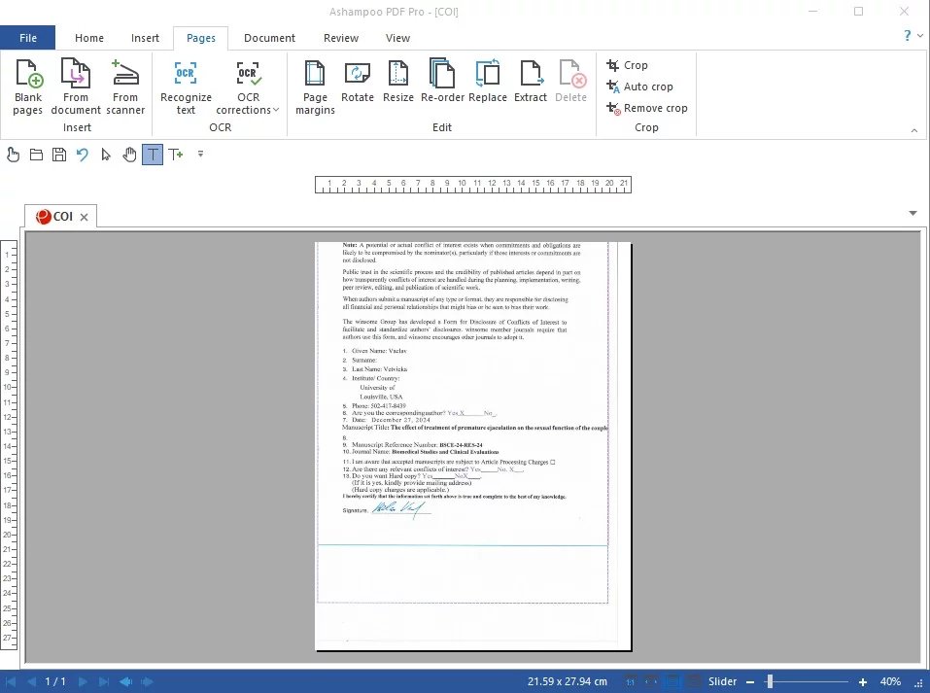Viewport: 930px width, 693px height.
Task: Save the document with the floppy icon
Action: [x=59, y=155]
